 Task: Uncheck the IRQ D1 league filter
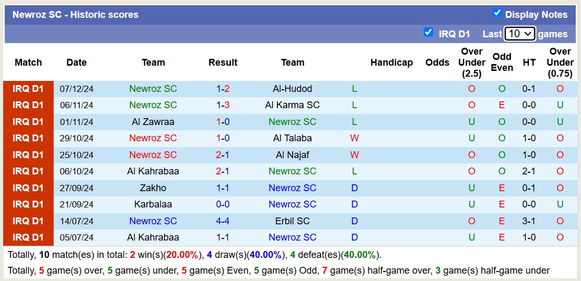coord(428,33)
